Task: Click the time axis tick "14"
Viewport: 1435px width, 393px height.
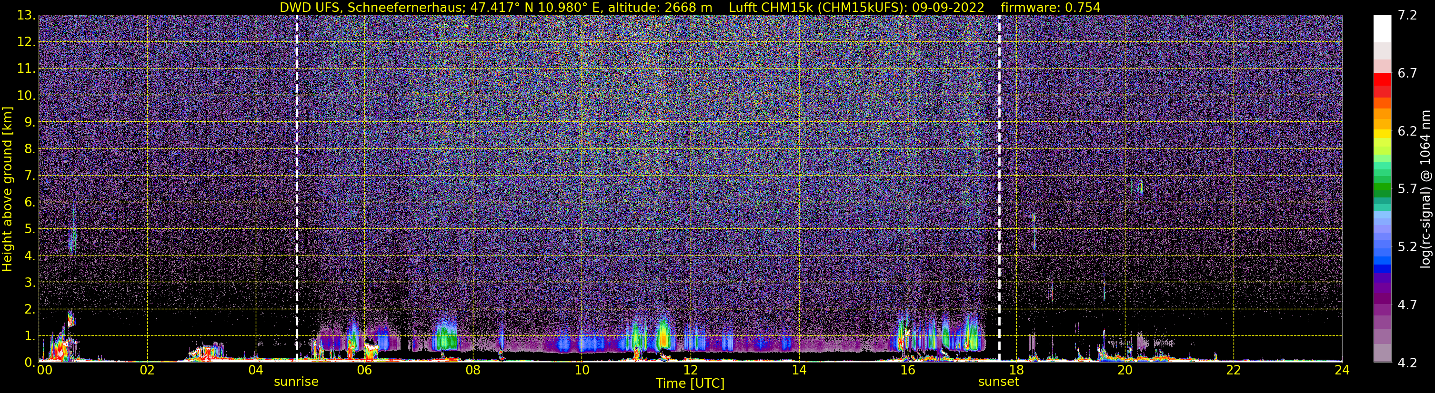Action: pyautogui.click(x=799, y=370)
